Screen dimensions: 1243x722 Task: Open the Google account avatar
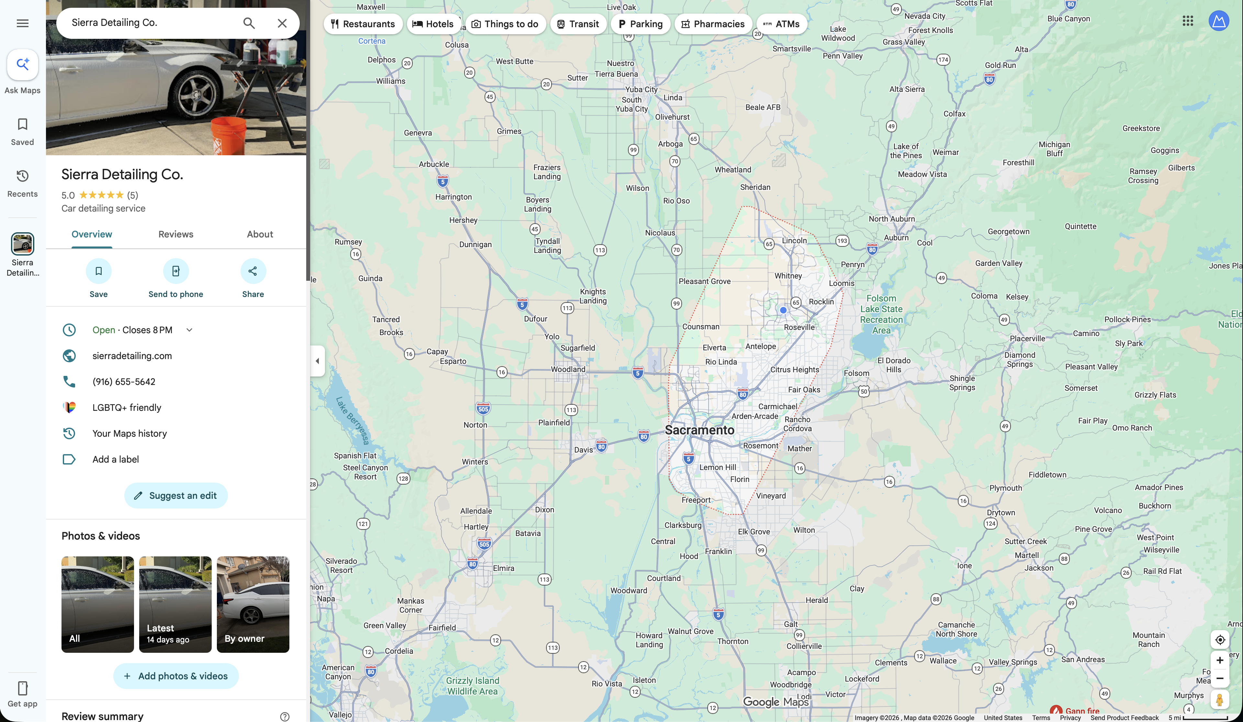(x=1218, y=21)
